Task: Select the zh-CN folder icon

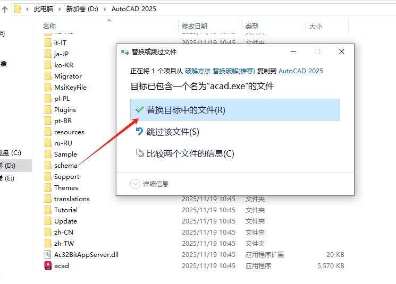Action: (x=48, y=232)
